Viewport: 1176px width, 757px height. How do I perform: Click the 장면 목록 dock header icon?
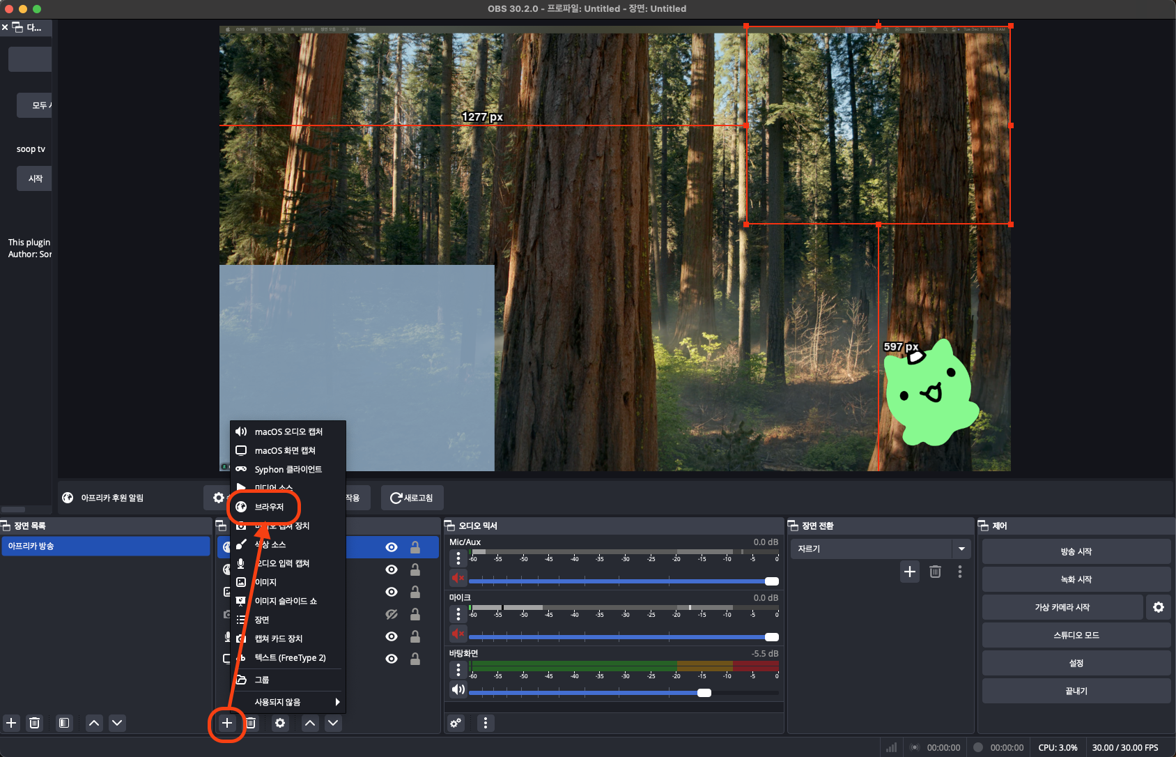pyautogui.click(x=6, y=526)
